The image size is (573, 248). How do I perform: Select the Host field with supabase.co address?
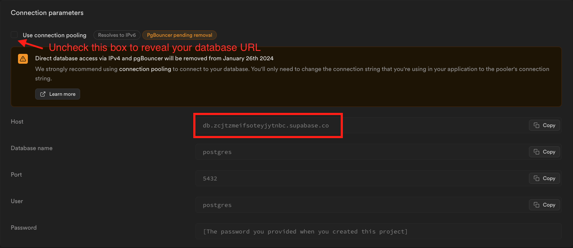(x=266, y=126)
